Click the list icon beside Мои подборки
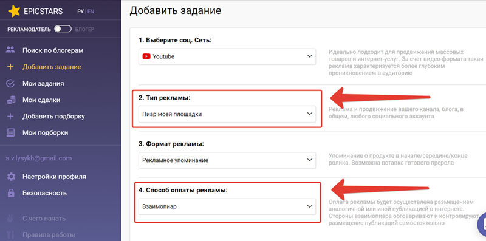Screen dimensions: 486x241 tap(10, 132)
